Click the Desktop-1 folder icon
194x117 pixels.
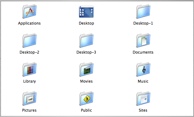point(143,11)
